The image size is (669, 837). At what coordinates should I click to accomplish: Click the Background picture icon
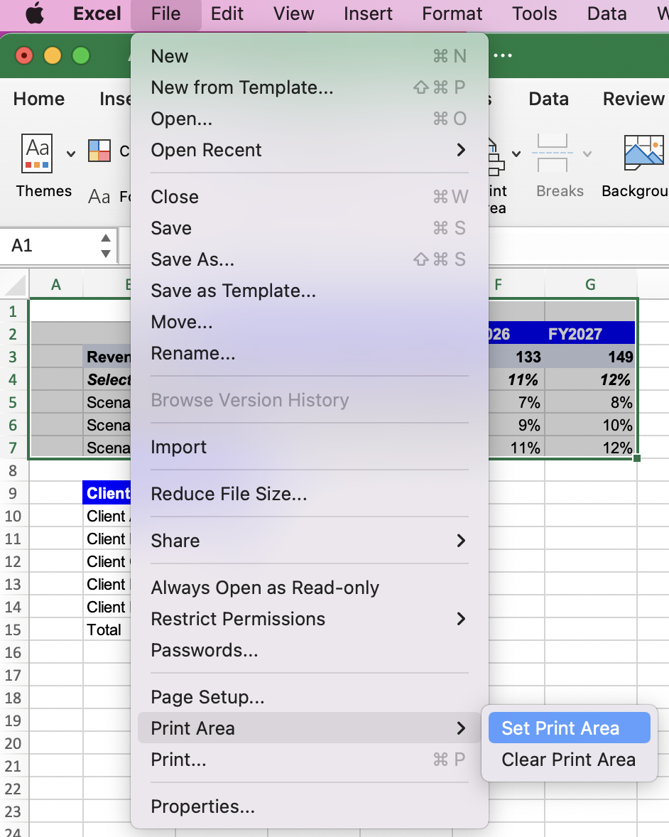coord(643,153)
